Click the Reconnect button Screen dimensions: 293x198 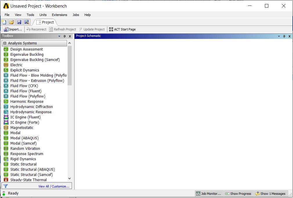coord(37,29)
